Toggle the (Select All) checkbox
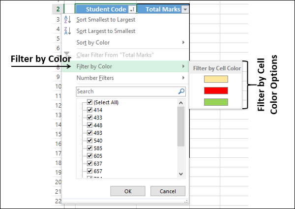Screen dimensions: 295x209 click(x=89, y=102)
